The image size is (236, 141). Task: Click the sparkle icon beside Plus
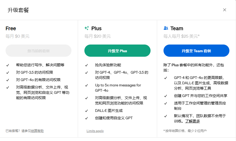pos(87,28)
